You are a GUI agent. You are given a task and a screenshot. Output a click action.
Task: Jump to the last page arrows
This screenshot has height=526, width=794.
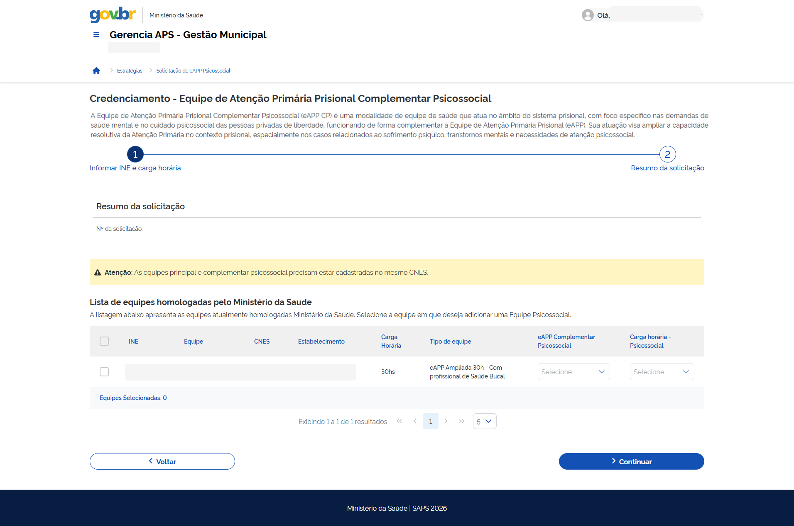pos(462,421)
